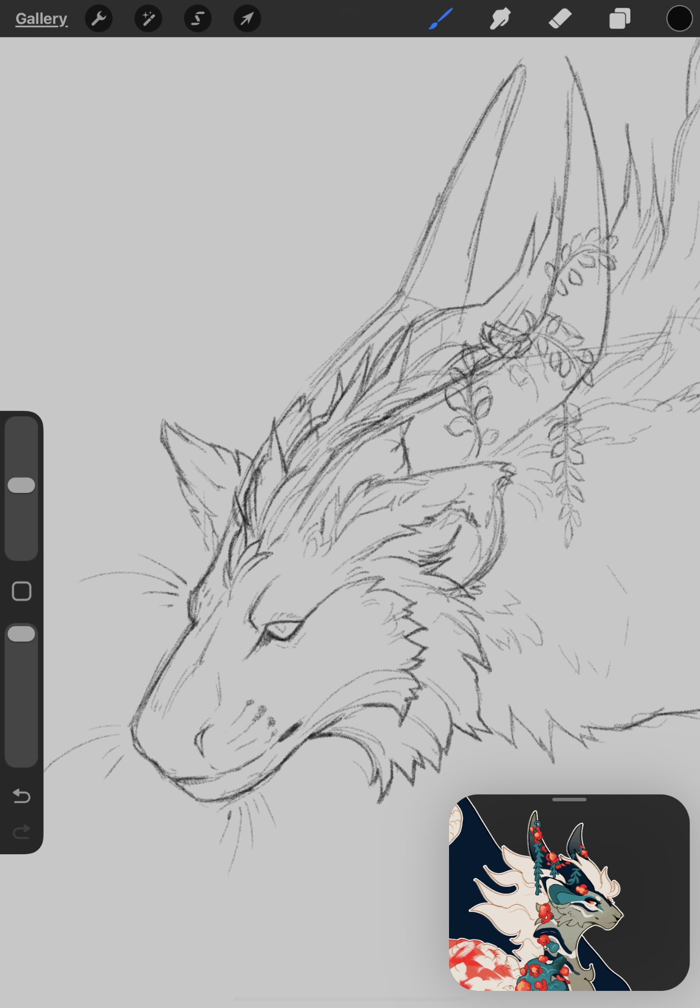Activate the Transform arrow tool
Image resolution: width=700 pixels, height=1008 pixels.
coord(247,19)
